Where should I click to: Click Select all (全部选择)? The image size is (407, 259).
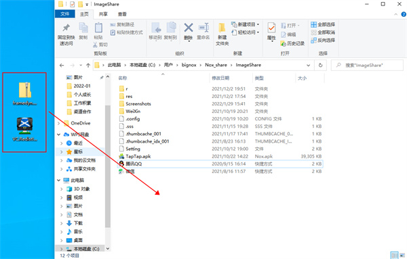point(323,24)
